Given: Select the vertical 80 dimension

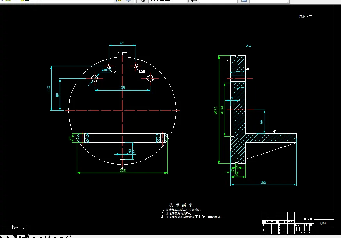Looking at the screenshot, I should [x=57, y=95].
